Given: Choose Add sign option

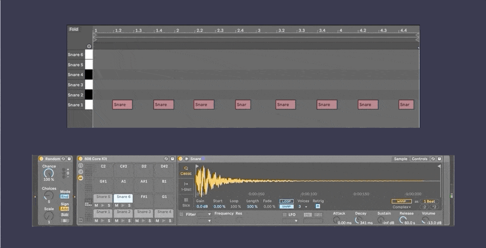Looking at the screenshot, I should [65, 209].
